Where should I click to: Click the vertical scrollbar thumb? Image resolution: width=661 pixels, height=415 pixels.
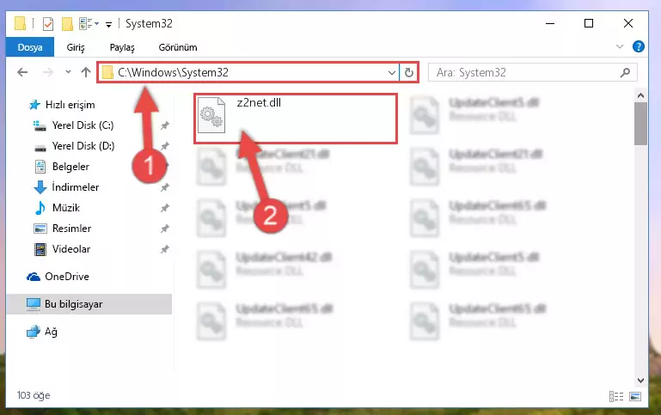tap(640, 124)
